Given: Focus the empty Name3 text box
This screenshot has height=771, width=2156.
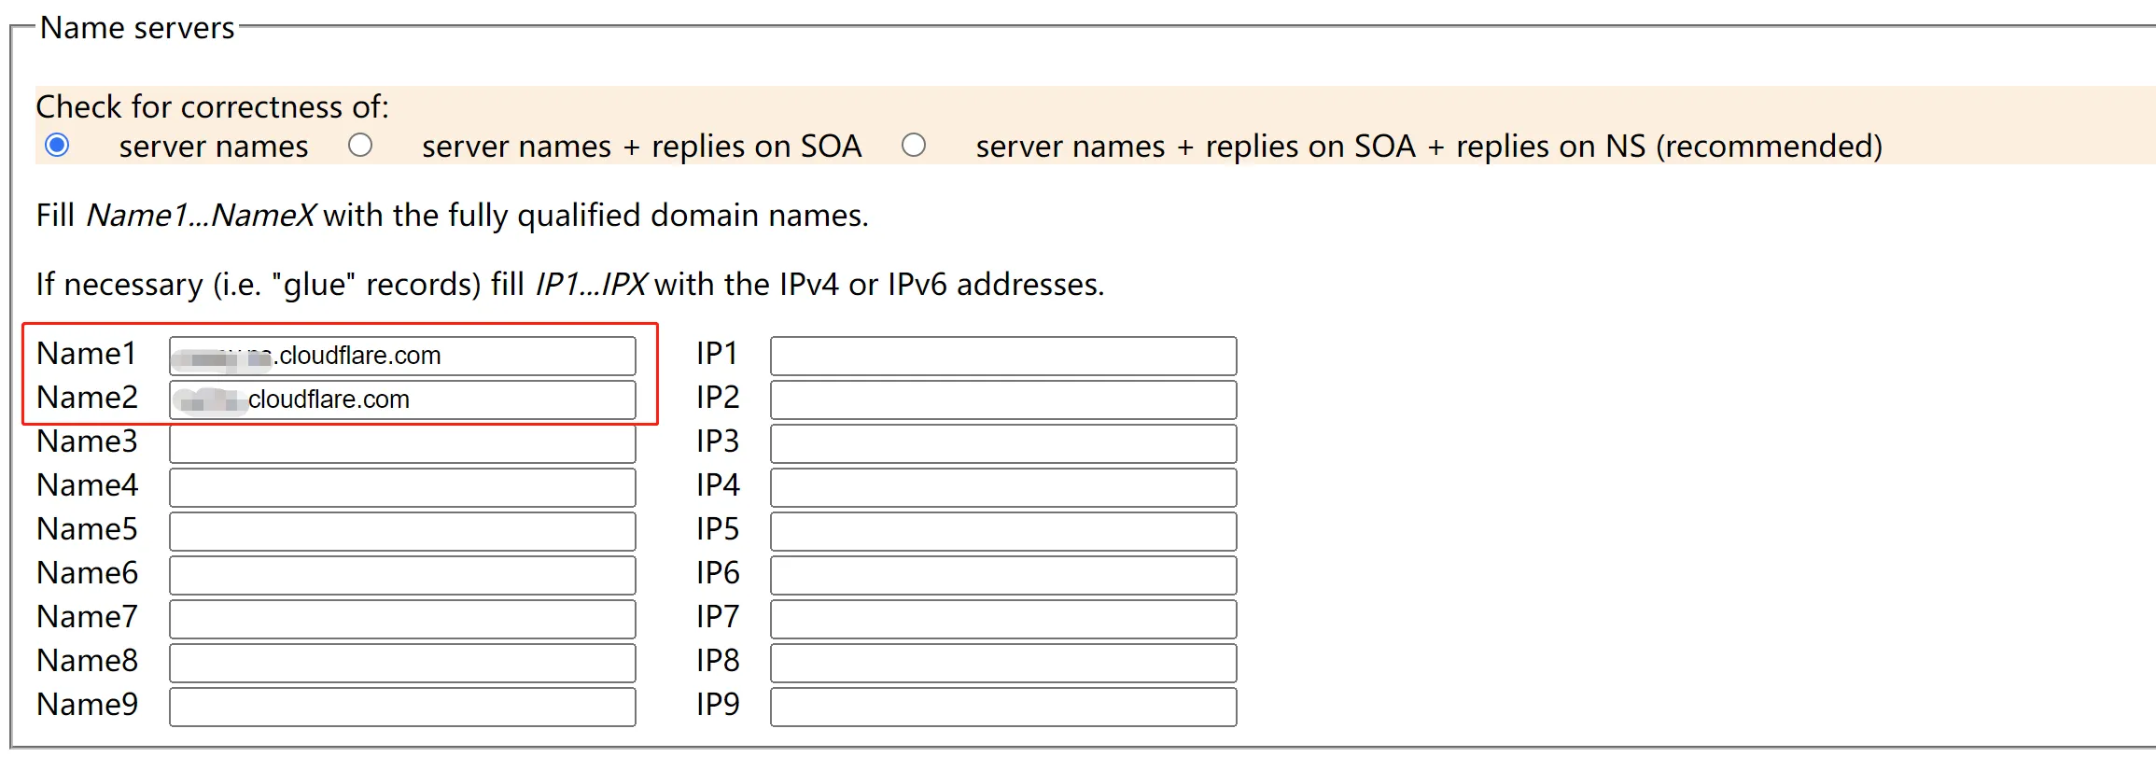Looking at the screenshot, I should [402, 443].
